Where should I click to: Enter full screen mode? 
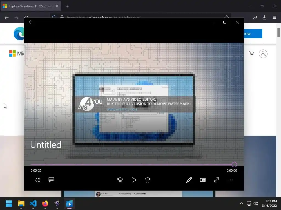(x=217, y=180)
